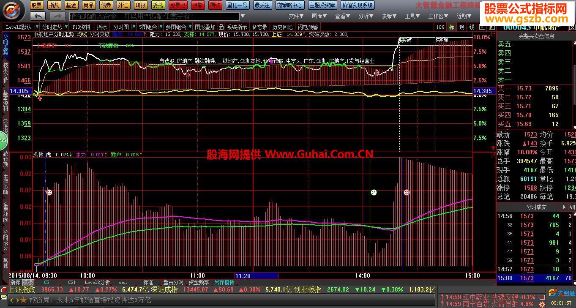576x308 pixels.
Task: Select the 盘古分时 bottom template tab
Action: (x=173, y=282)
